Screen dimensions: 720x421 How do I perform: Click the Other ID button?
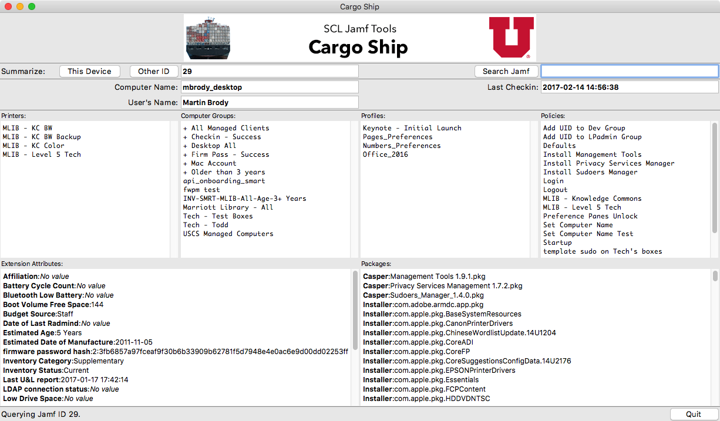(x=153, y=71)
